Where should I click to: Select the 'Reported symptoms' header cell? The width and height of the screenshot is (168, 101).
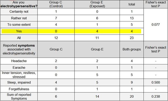pos(19,49)
